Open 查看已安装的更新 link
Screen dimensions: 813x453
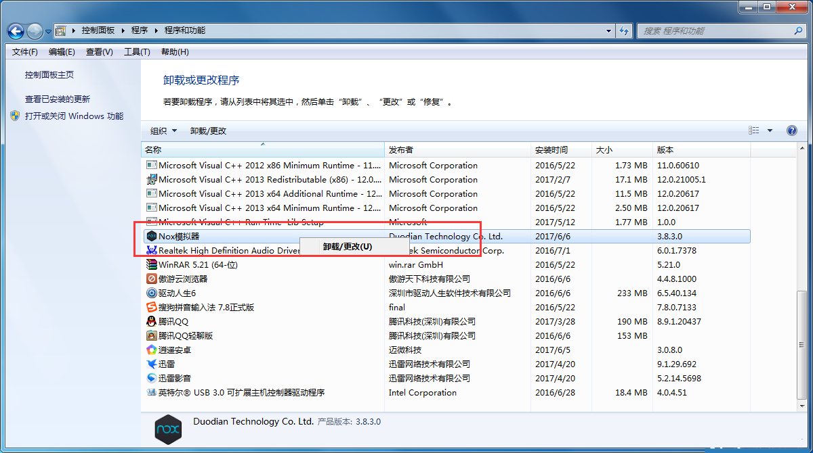pyautogui.click(x=58, y=99)
